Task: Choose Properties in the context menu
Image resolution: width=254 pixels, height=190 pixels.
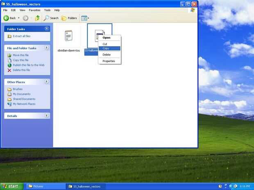Action: click(x=109, y=61)
